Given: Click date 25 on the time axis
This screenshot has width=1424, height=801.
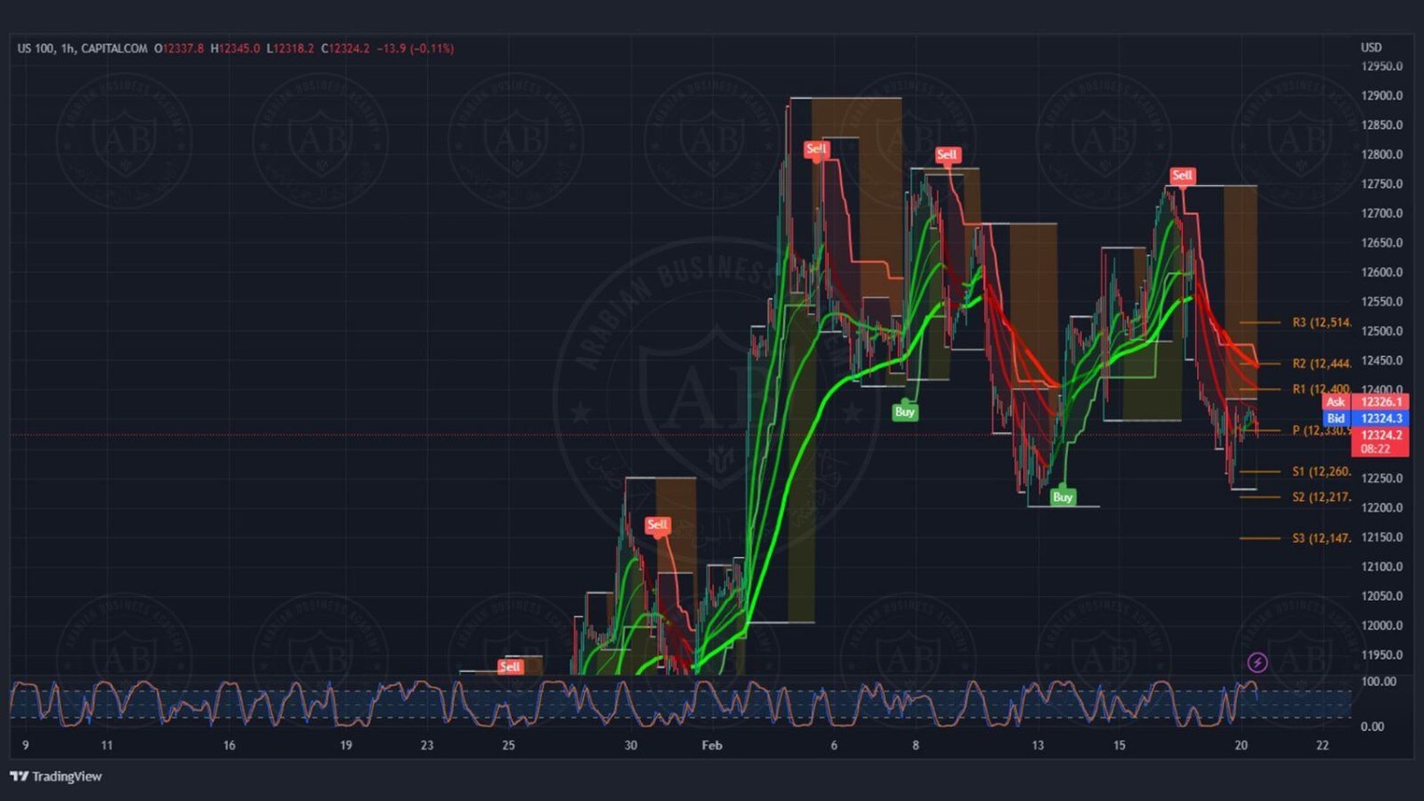Looking at the screenshot, I should pos(509,746).
